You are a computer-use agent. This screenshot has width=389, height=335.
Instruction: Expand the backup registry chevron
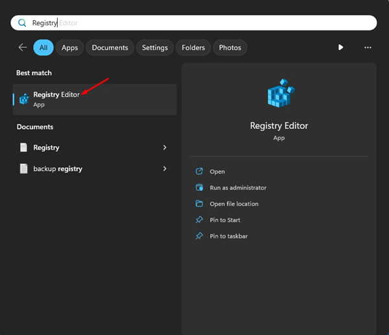pos(165,168)
